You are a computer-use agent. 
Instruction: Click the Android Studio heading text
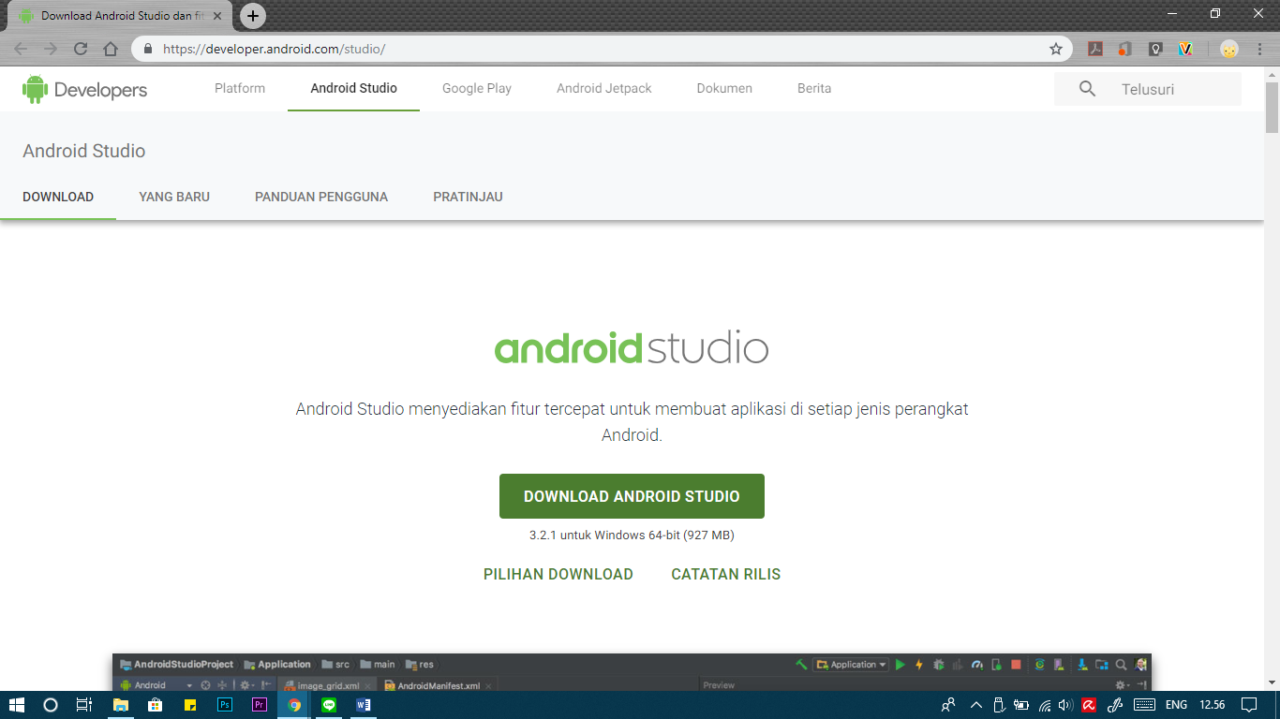[x=84, y=151]
